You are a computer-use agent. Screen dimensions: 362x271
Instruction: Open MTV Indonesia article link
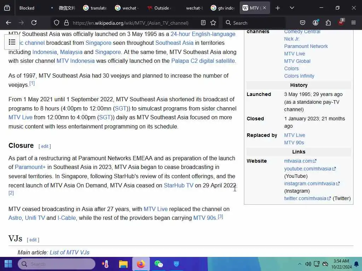76,61
